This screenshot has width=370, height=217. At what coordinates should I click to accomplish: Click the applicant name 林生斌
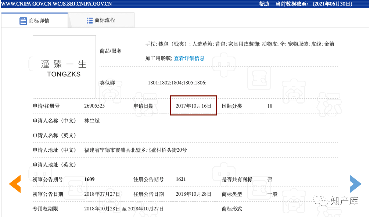tap(92, 121)
